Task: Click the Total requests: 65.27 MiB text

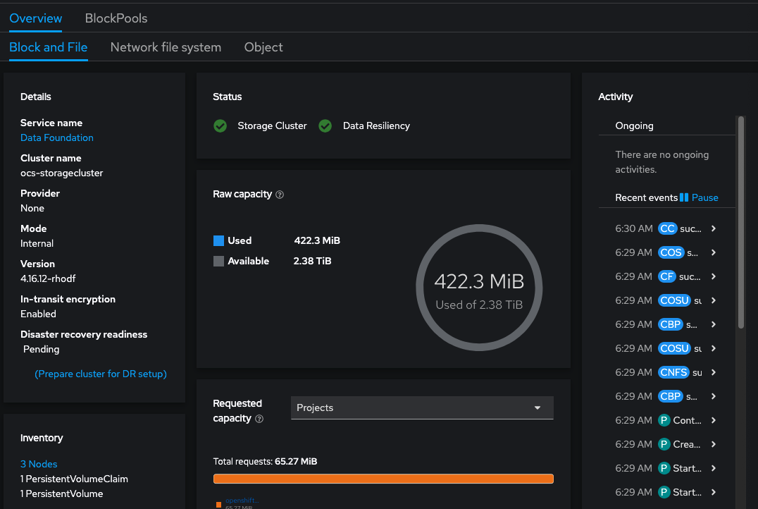Action: pyautogui.click(x=265, y=462)
